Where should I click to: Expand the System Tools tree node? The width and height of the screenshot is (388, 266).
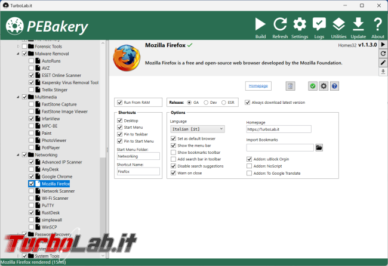coord(19,256)
